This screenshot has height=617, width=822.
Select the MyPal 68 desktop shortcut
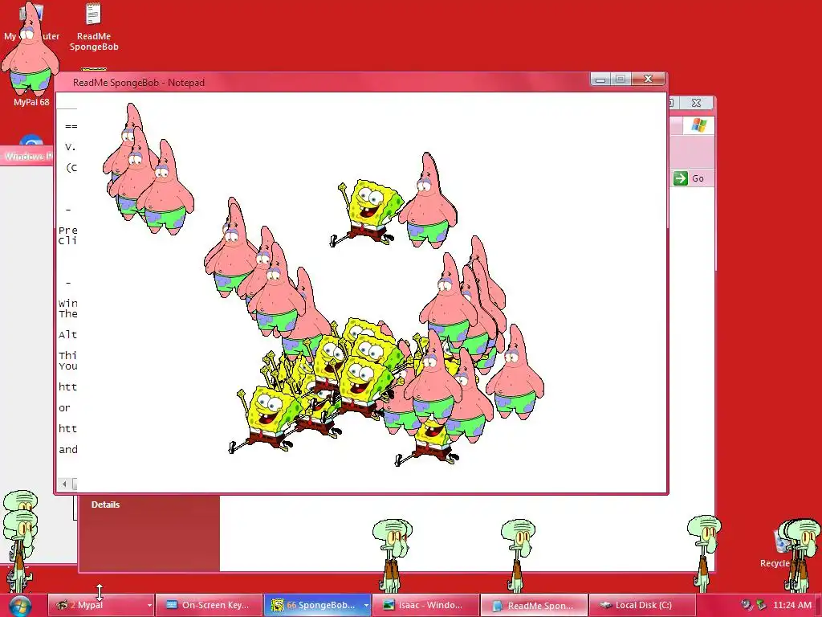click(x=31, y=102)
